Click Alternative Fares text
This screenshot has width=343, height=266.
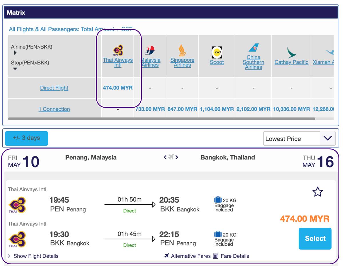click(191, 256)
